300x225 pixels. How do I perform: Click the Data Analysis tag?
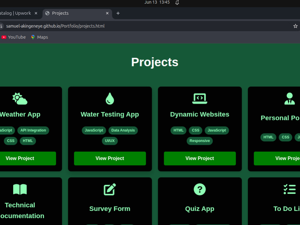(x=123, y=130)
